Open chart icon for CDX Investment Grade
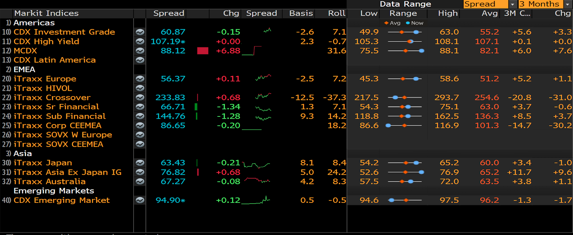This screenshot has width=573, height=235. pyautogui.click(x=140, y=32)
